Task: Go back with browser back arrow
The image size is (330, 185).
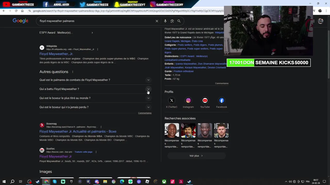Action: click(x=4, y=11)
